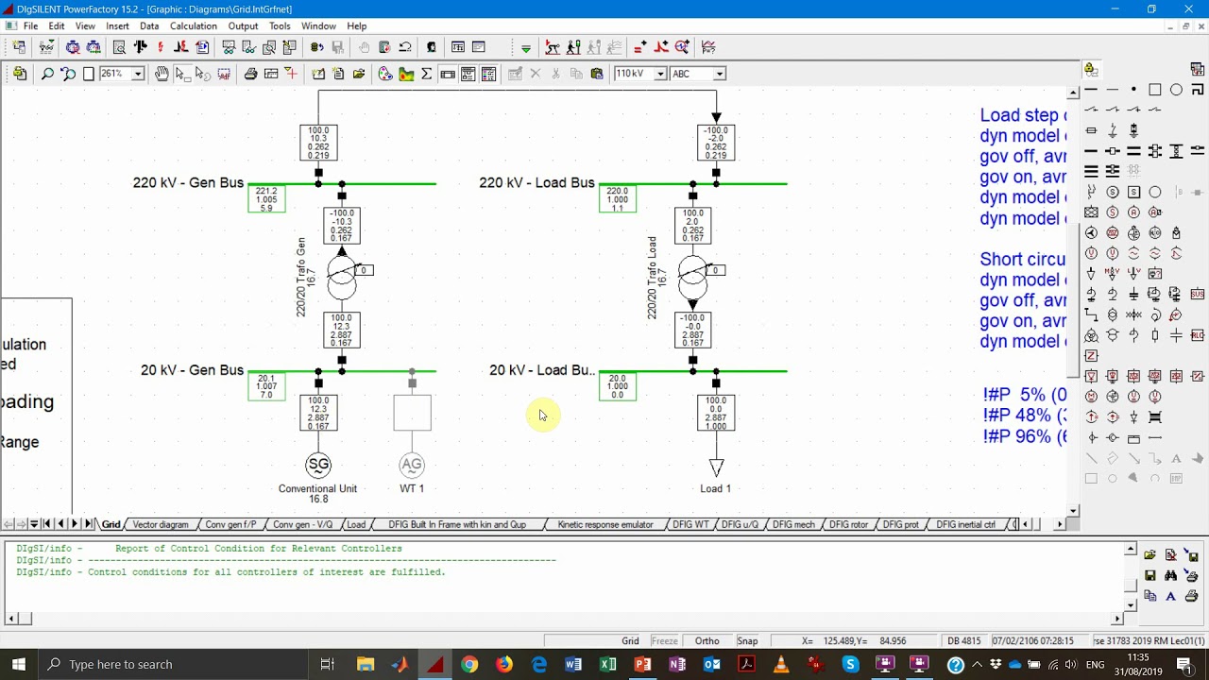Click the clock in system tray
1209x680 pixels.
(x=1137, y=664)
